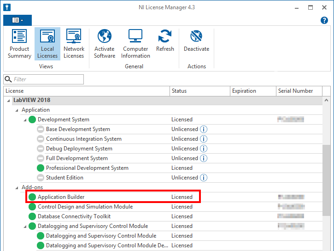The image size is (334, 251).
Task: Show info for Continuous Integration System
Action: (204, 139)
